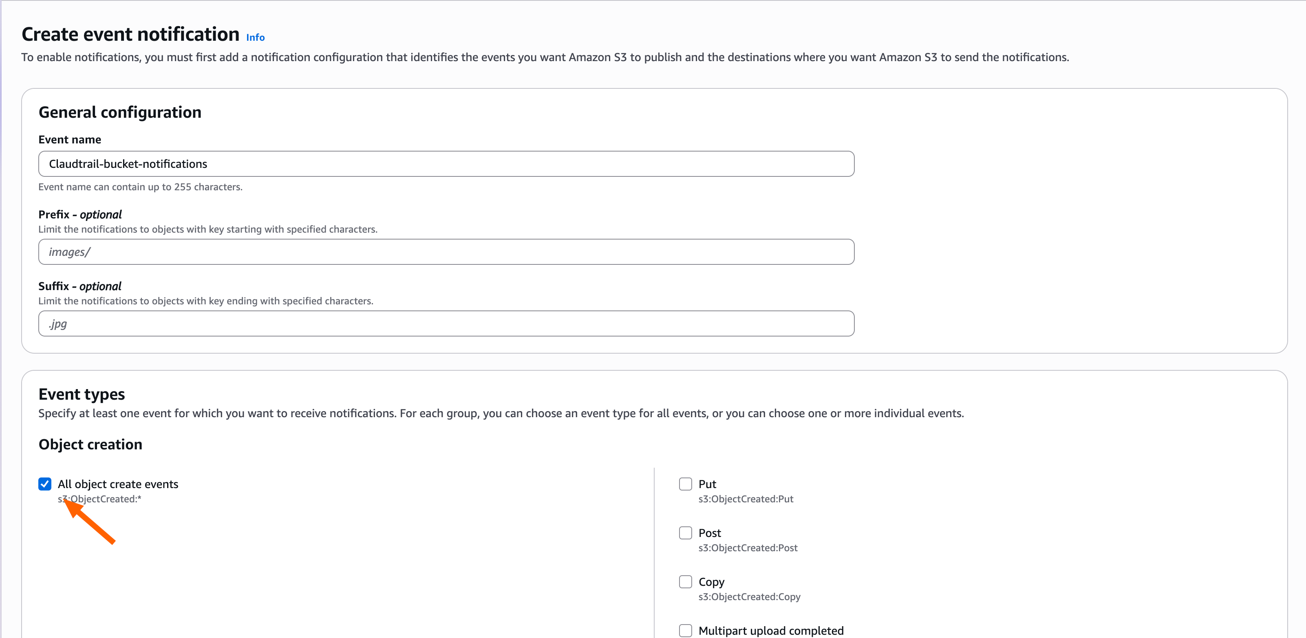
Task: Select the Multipart upload completed checkbox
Action: (686, 630)
